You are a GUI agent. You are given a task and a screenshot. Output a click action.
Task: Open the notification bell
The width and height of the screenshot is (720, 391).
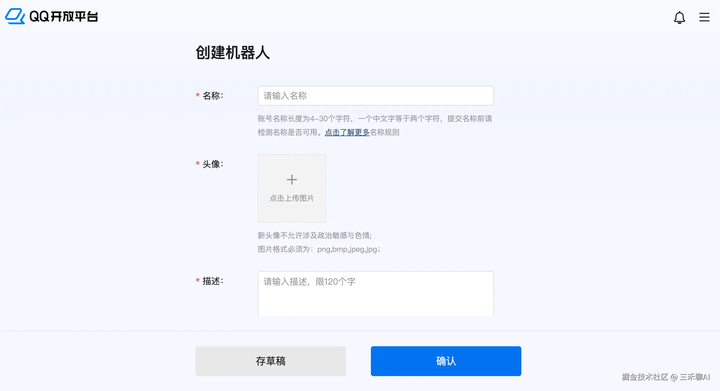click(679, 17)
